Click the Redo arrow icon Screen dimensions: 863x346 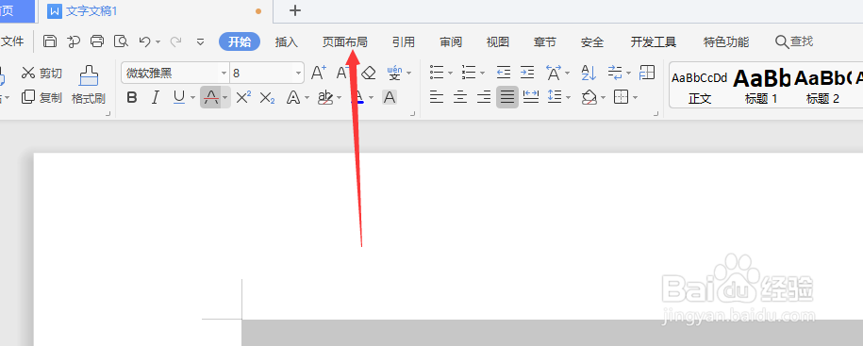pyautogui.click(x=176, y=41)
